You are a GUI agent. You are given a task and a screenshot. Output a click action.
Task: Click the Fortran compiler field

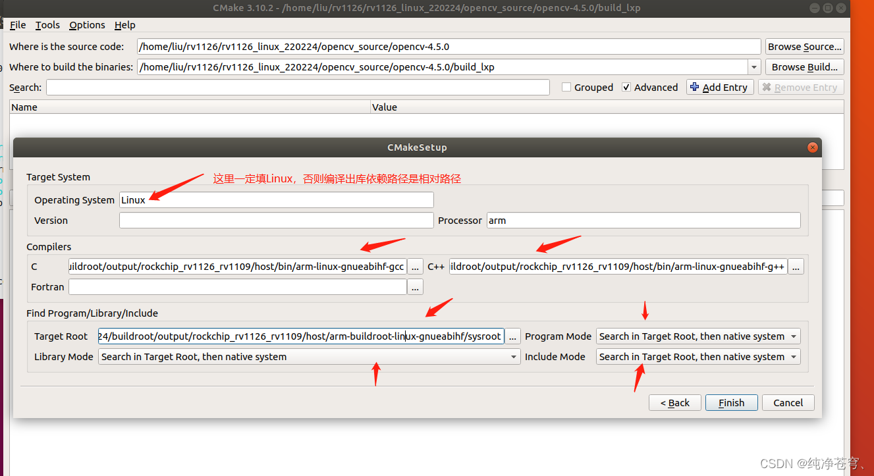coord(237,287)
